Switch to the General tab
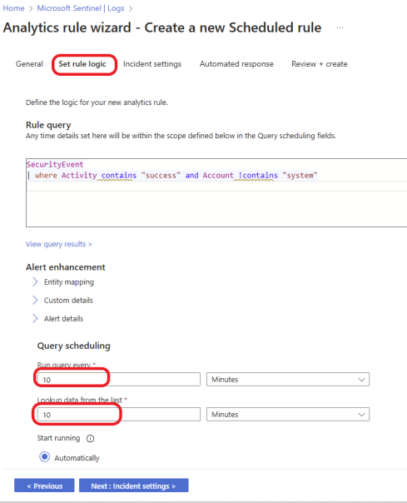 tap(29, 64)
